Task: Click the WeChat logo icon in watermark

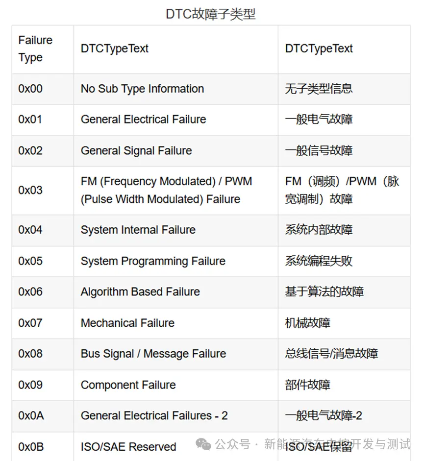Action: 203,444
